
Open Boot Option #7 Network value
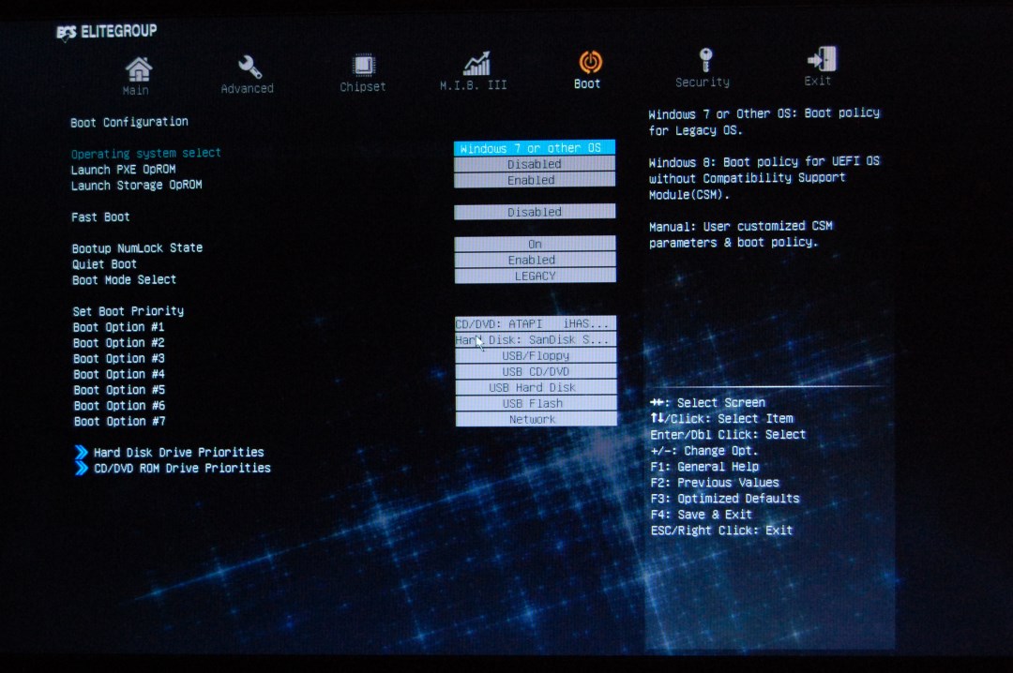537,419
